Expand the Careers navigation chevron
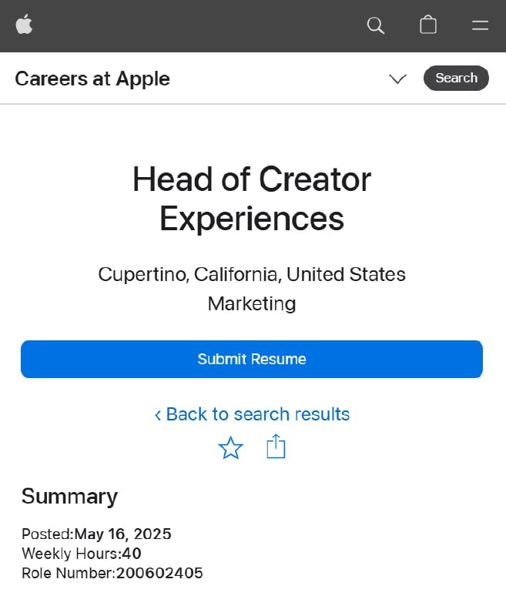Viewport: 506px width, 616px height. click(397, 79)
